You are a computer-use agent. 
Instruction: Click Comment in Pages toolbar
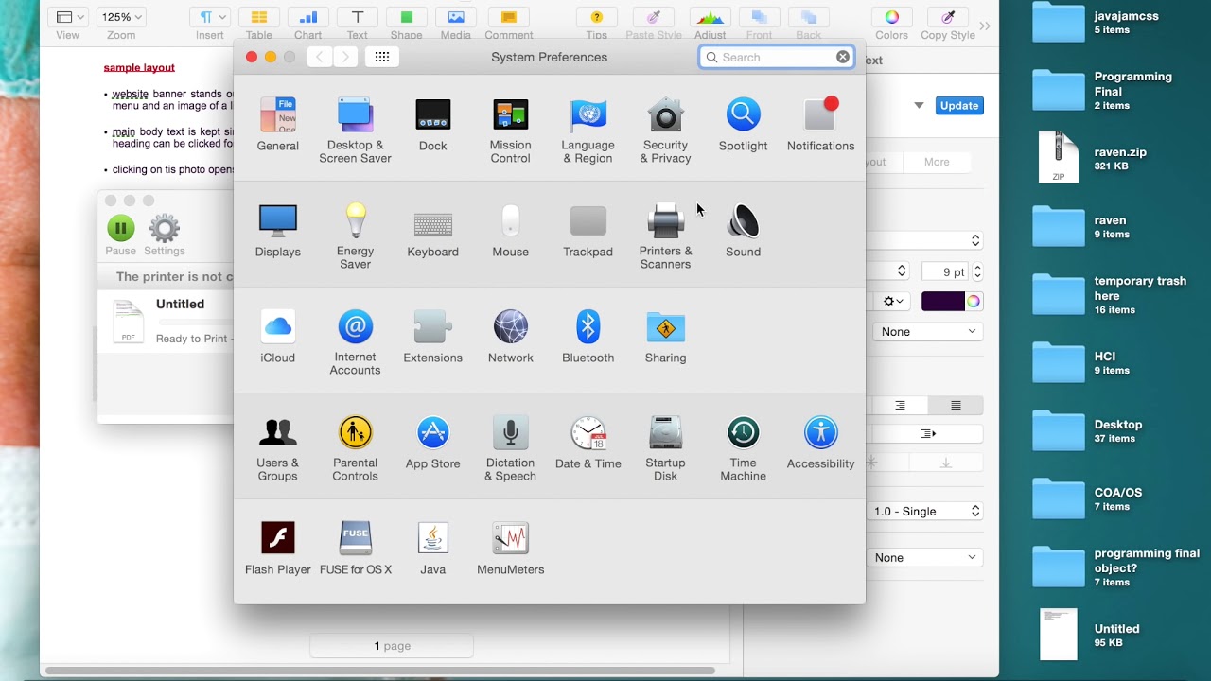coord(509,24)
